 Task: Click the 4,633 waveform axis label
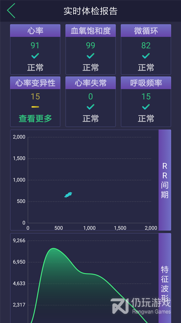point(19,283)
